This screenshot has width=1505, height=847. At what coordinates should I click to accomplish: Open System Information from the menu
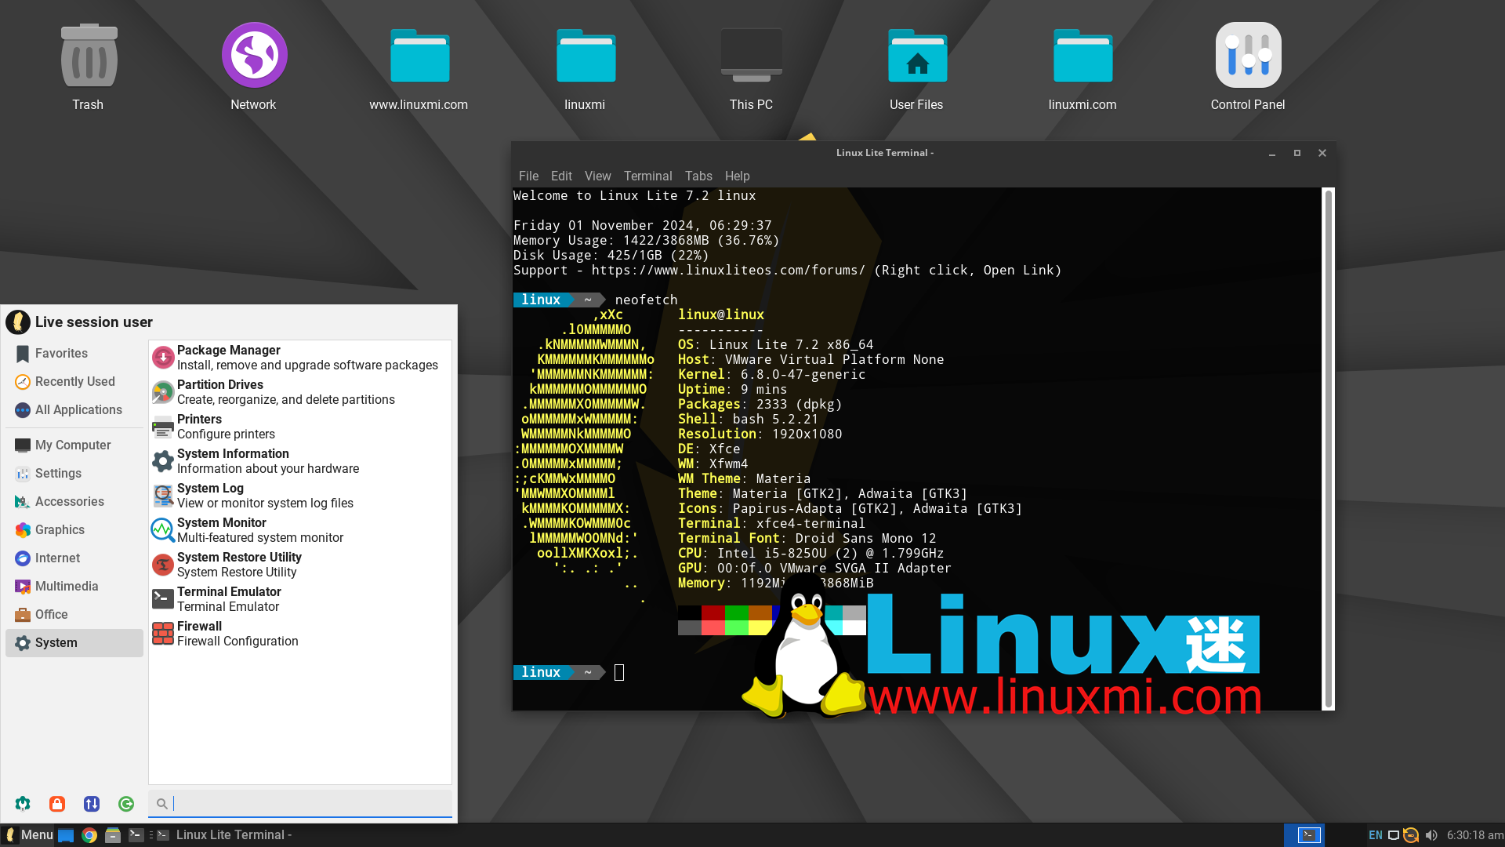[299, 461]
